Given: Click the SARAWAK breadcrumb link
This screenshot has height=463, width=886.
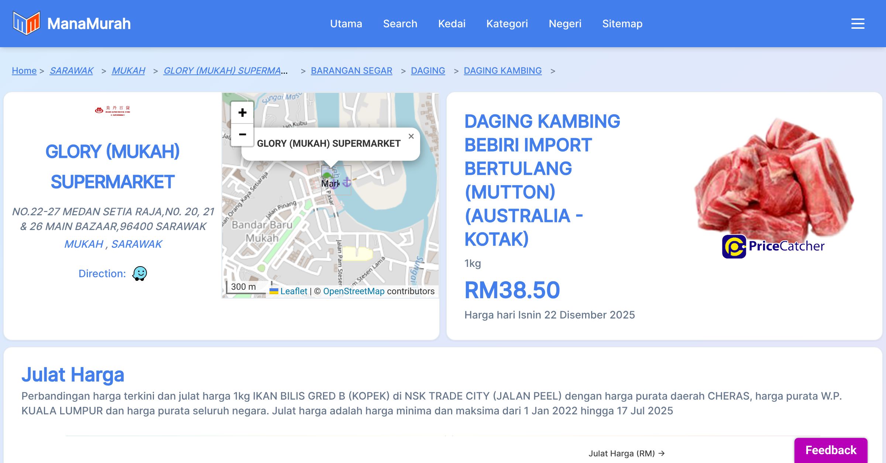Looking at the screenshot, I should tap(72, 70).
